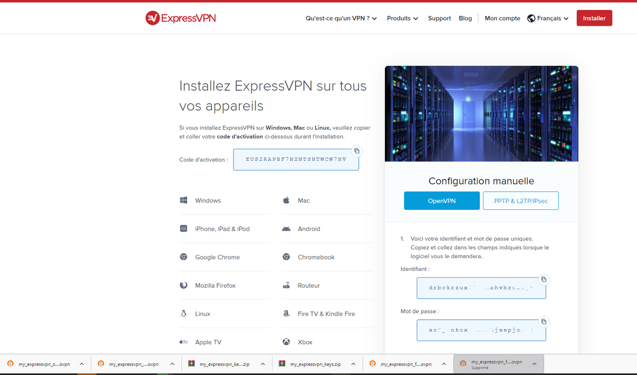Click the Linux penguin icon
This screenshot has height=375, width=637.
tap(184, 313)
